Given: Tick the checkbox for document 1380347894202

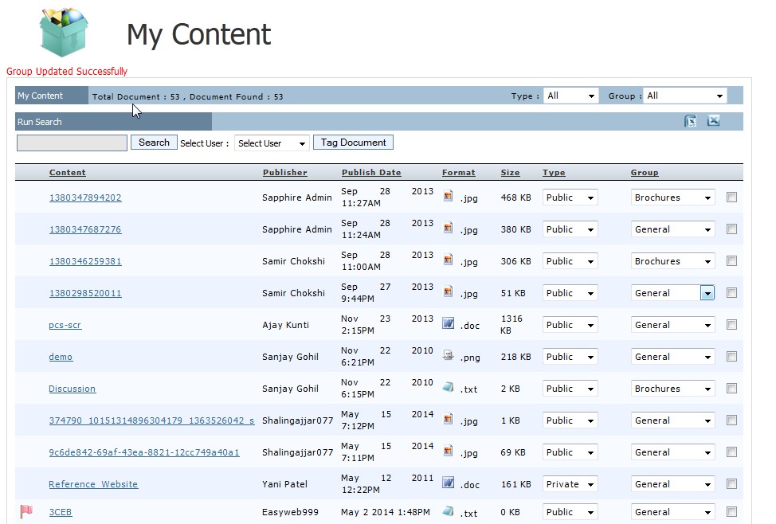Looking at the screenshot, I should pyautogui.click(x=731, y=197).
